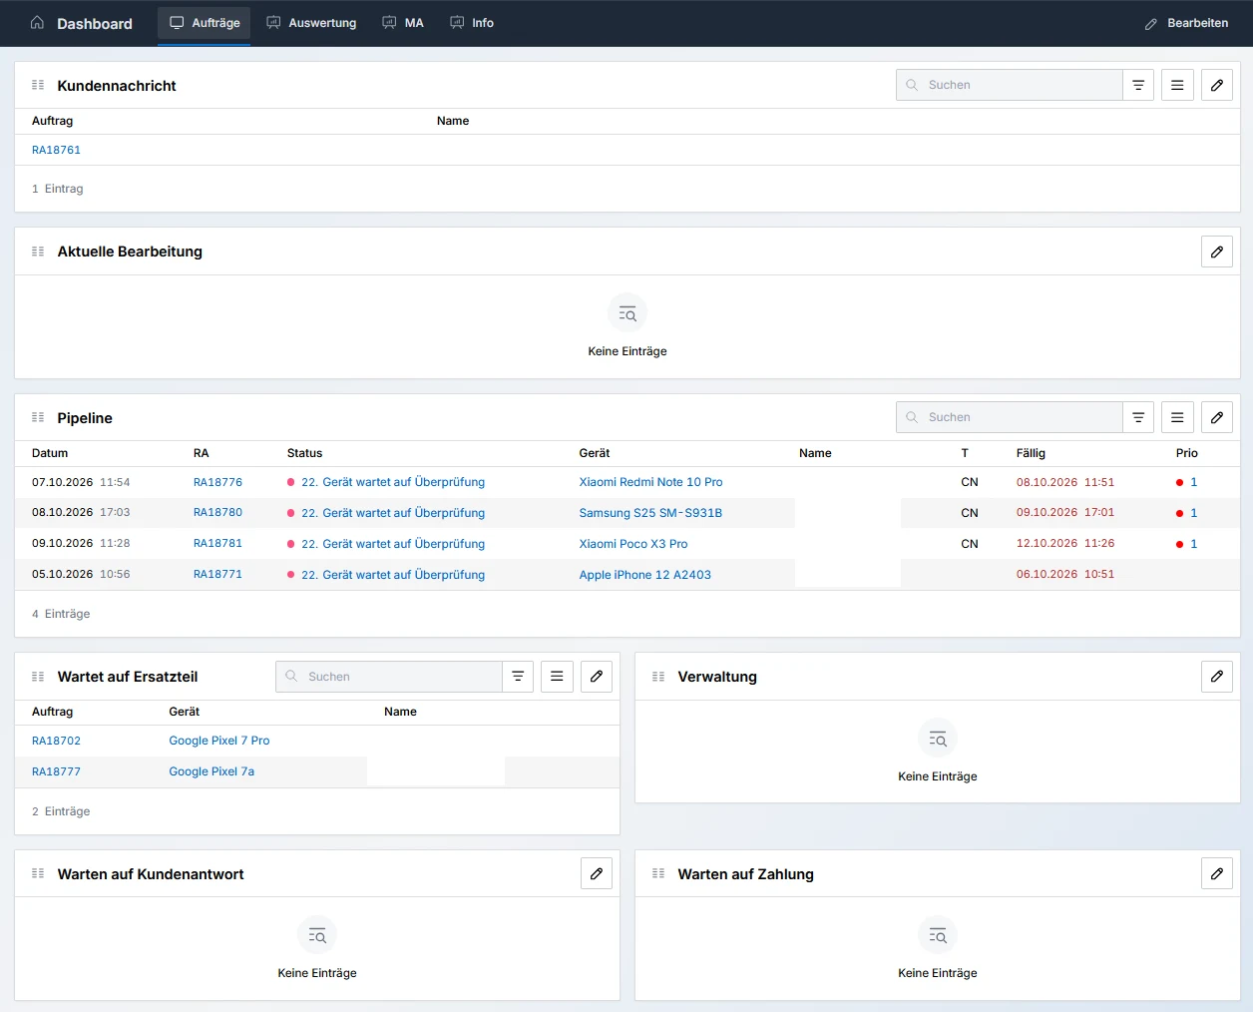Open Google Pixel 7 Pro device link
The height and width of the screenshot is (1012, 1253).
coord(219,741)
